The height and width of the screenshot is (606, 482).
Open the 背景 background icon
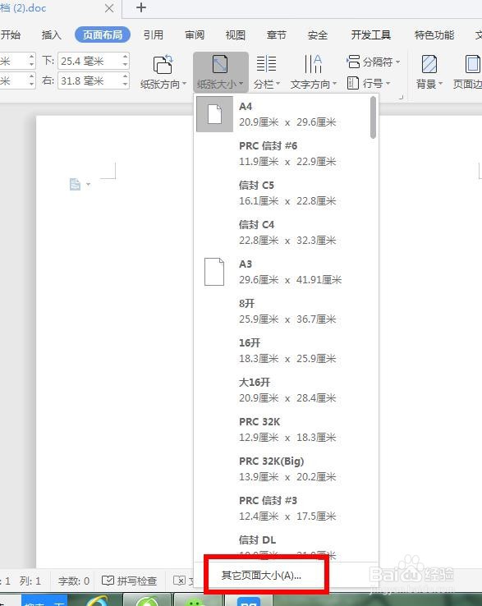point(429,64)
